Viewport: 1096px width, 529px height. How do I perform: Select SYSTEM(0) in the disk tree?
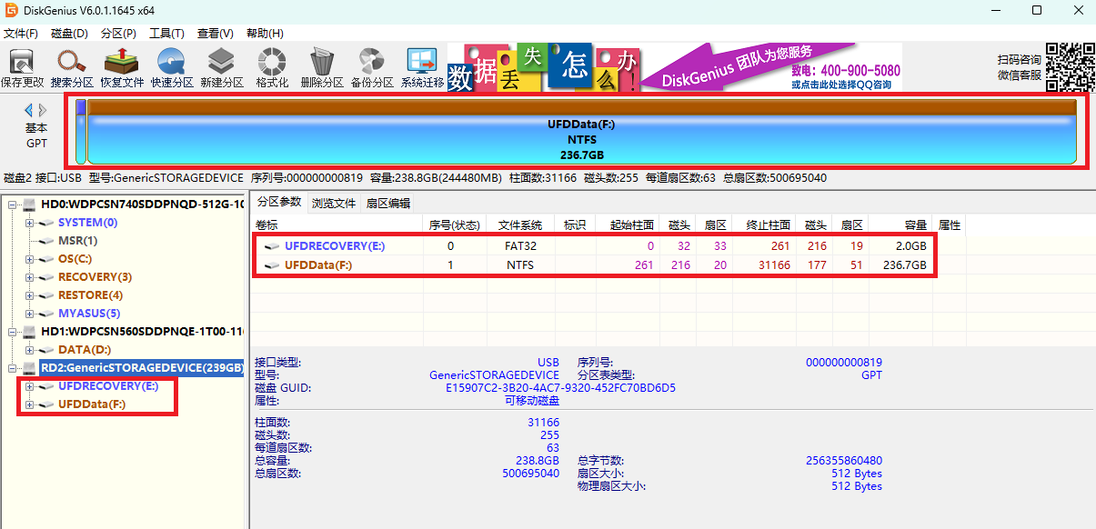pos(87,223)
